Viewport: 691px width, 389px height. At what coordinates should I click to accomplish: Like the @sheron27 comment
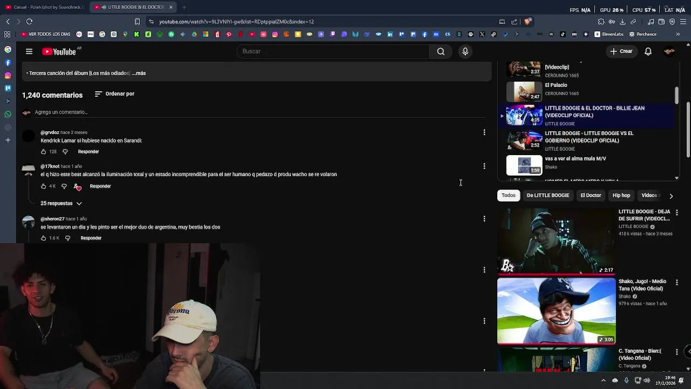pos(44,238)
